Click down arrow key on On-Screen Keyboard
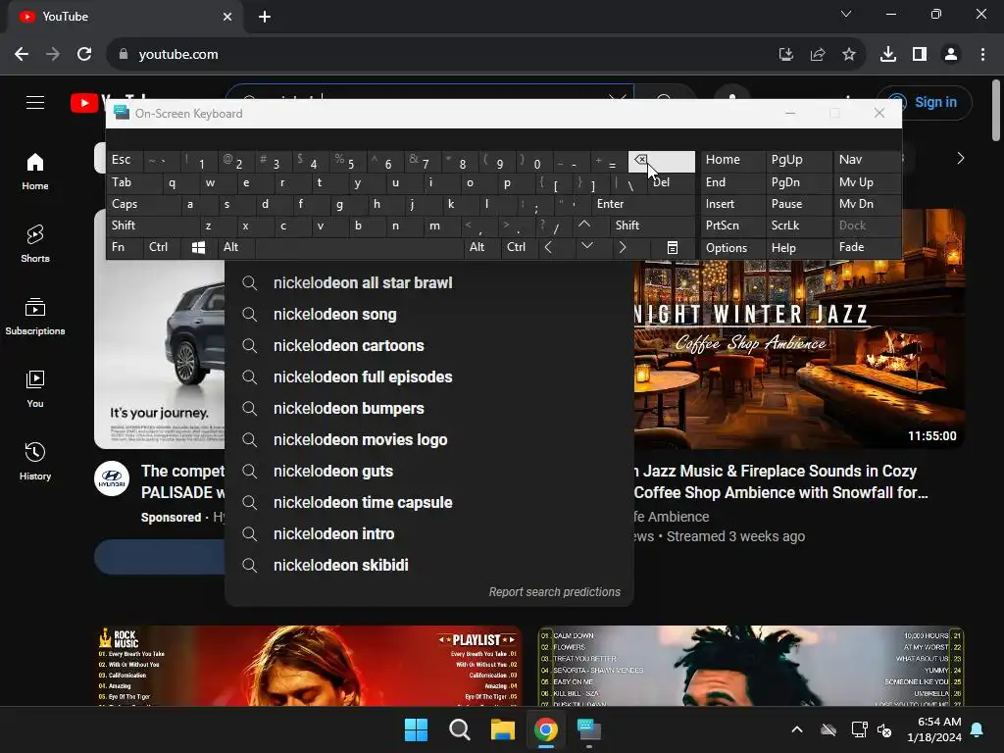The image size is (1004, 753). [x=586, y=248]
